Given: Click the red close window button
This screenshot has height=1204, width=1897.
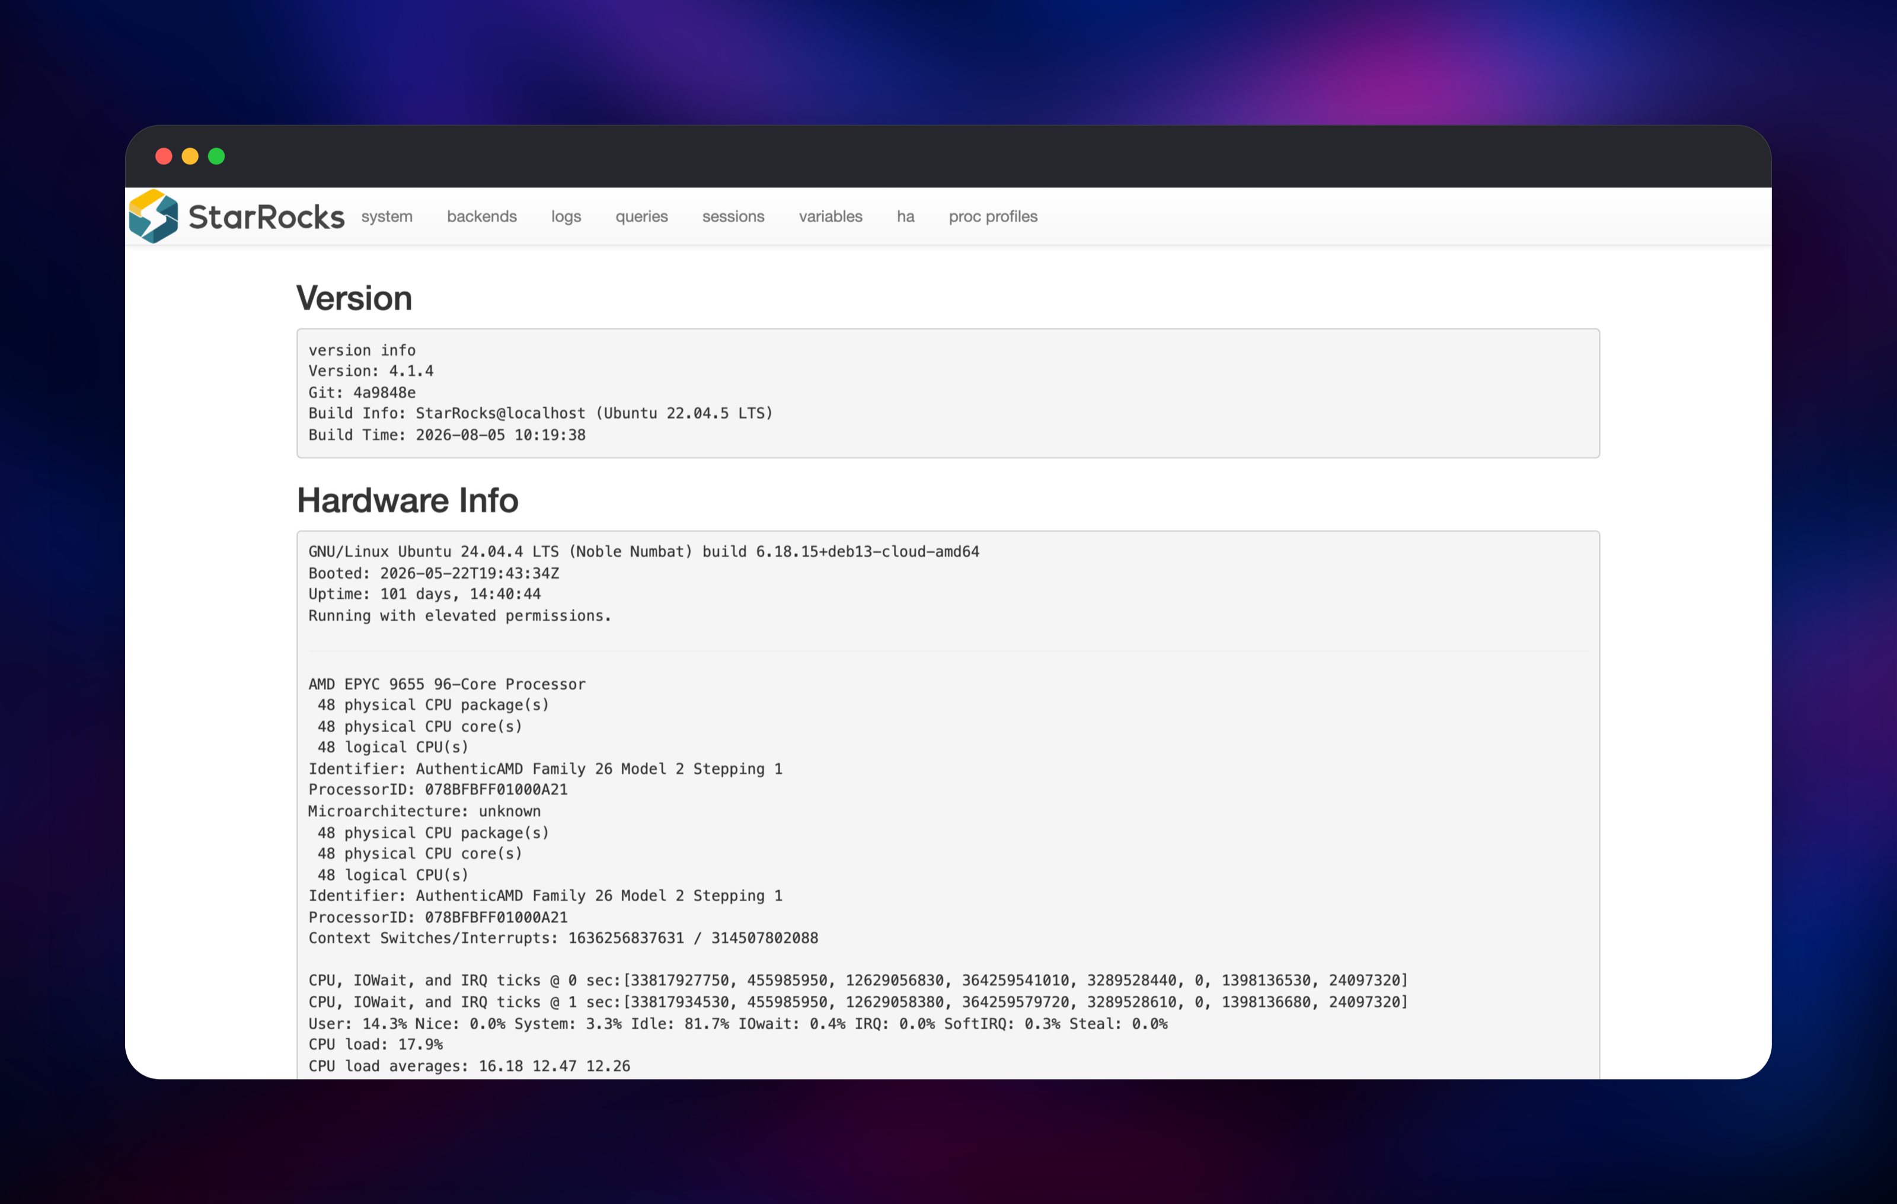Looking at the screenshot, I should pos(164,156).
